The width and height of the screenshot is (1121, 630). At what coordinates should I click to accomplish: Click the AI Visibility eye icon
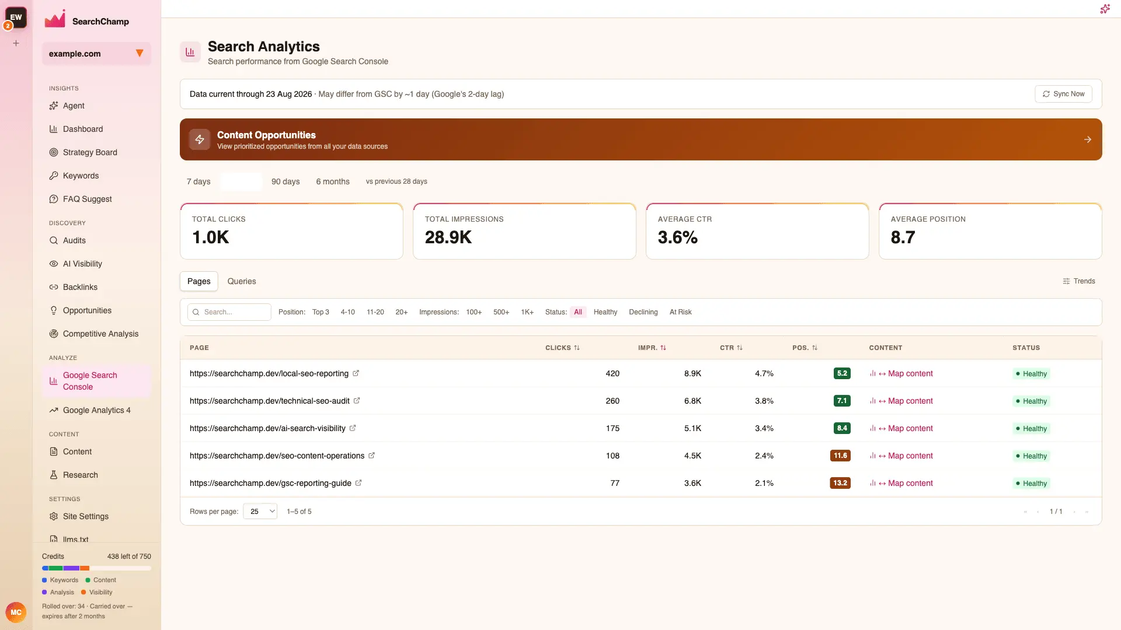pyautogui.click(x=54, y=264)
